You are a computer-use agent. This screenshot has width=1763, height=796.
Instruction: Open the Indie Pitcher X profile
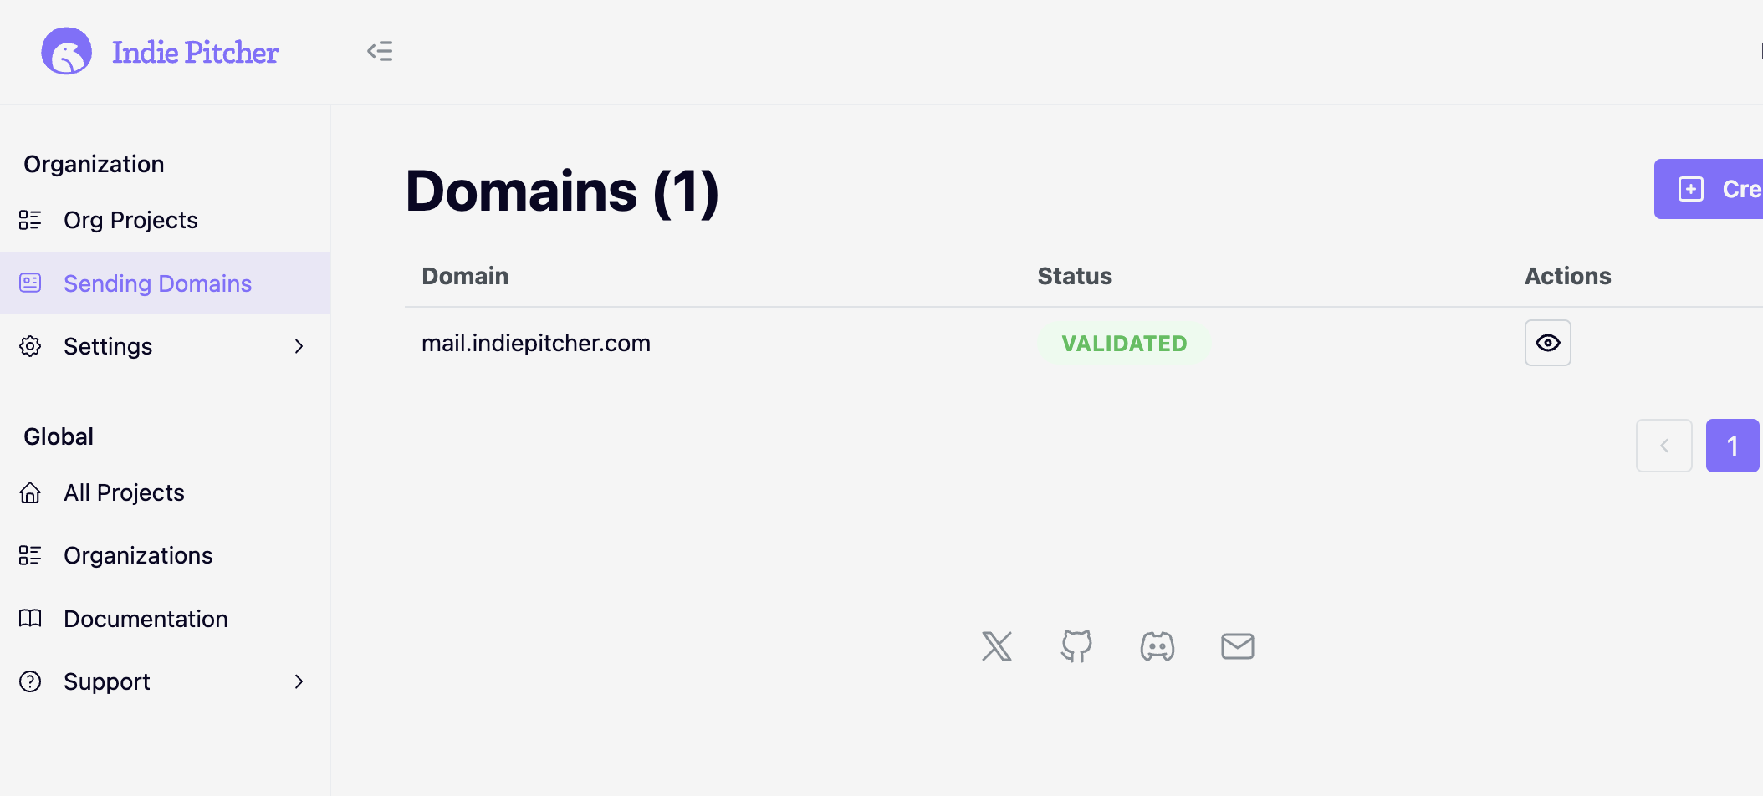(997, 645)
